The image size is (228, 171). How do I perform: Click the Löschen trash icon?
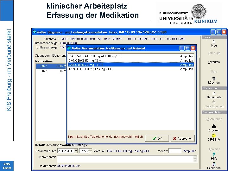(214, 79)
